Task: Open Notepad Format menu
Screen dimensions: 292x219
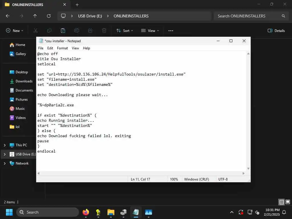Action: pos(62,48)
